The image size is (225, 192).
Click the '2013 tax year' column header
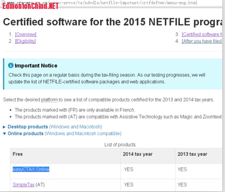[199, 156]
